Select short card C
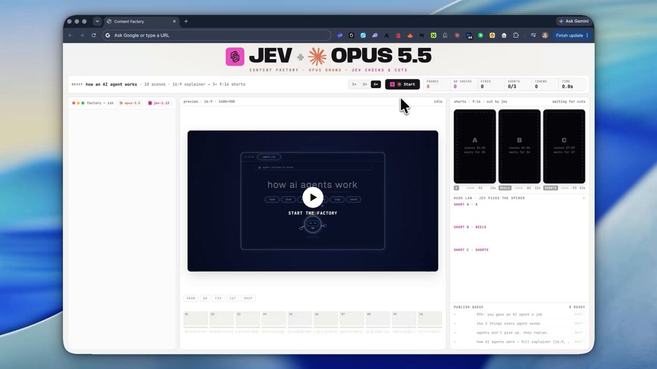This screenshot has height=369, width=657. click(564, 146)
